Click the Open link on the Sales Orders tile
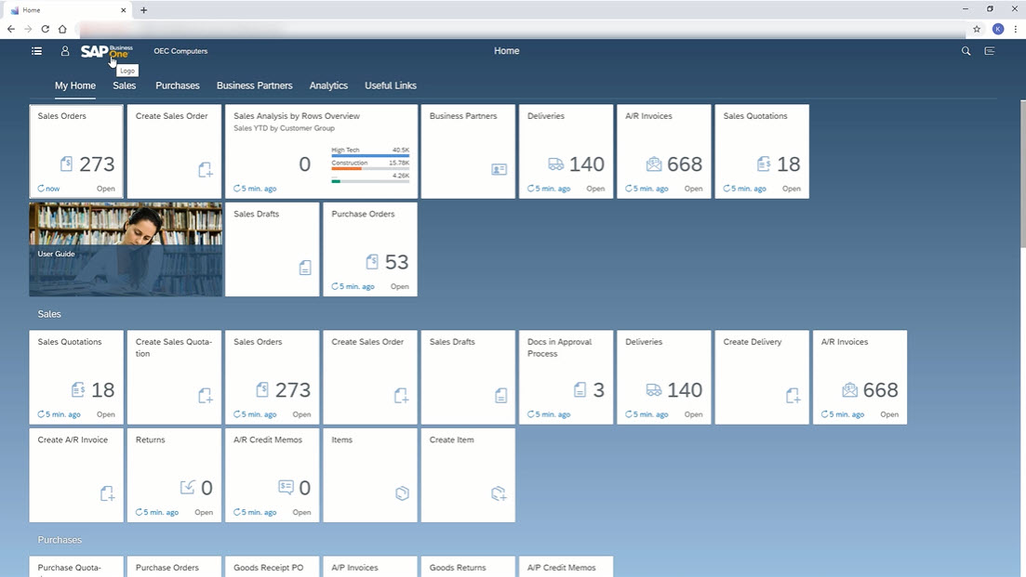 (105, 188)
